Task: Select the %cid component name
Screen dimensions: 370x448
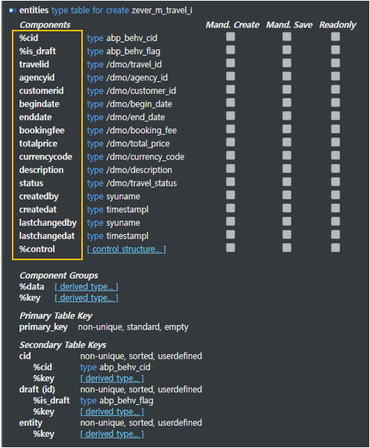Action: click(x=28, y=38)
